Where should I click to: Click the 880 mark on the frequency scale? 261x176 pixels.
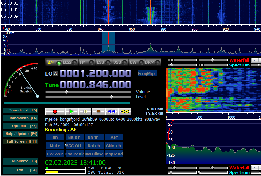[163, 29]
